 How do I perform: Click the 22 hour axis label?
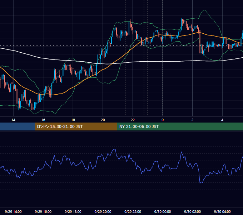[133, 120]
